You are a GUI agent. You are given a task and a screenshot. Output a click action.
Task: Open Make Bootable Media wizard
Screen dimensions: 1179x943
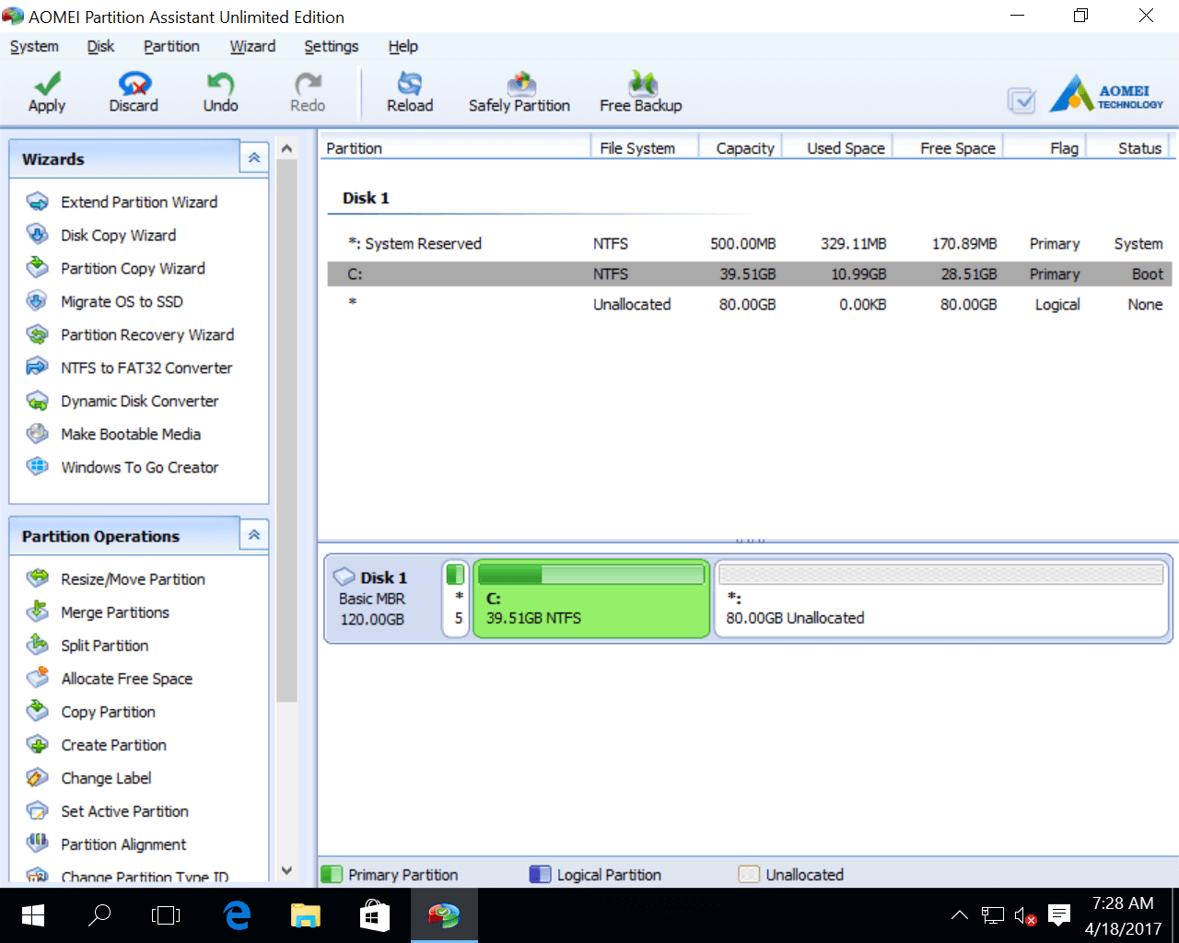click(130, 434)
